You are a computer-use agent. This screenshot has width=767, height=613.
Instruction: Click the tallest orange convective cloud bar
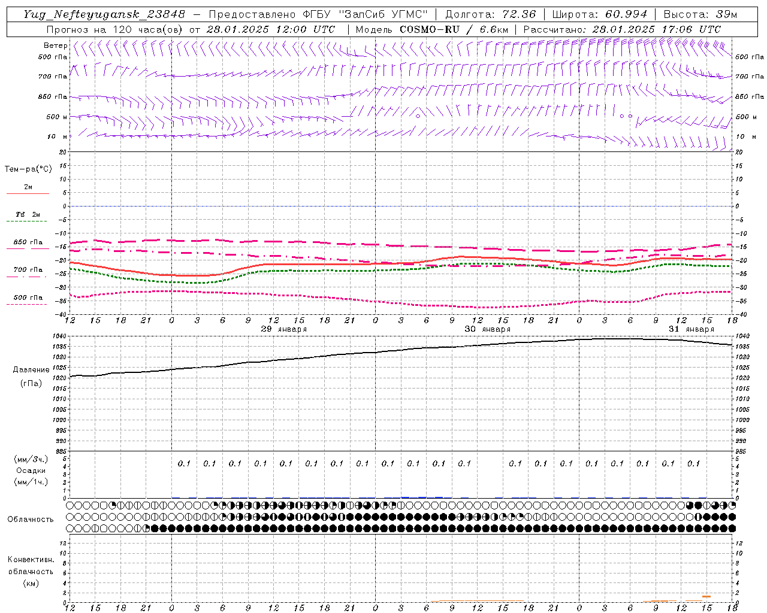[706, 596]
